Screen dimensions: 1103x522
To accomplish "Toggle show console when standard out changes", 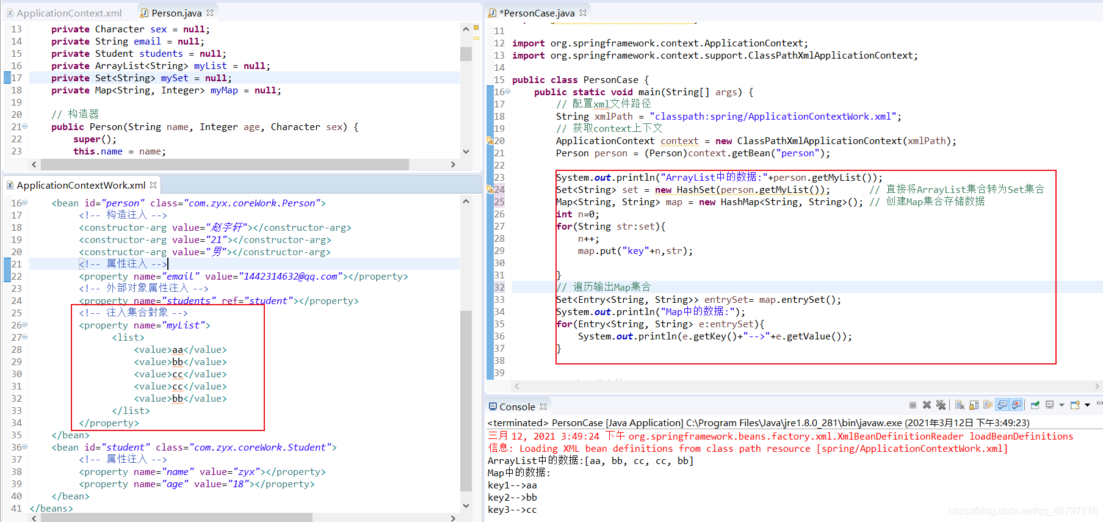I will tap(1002, 405).
